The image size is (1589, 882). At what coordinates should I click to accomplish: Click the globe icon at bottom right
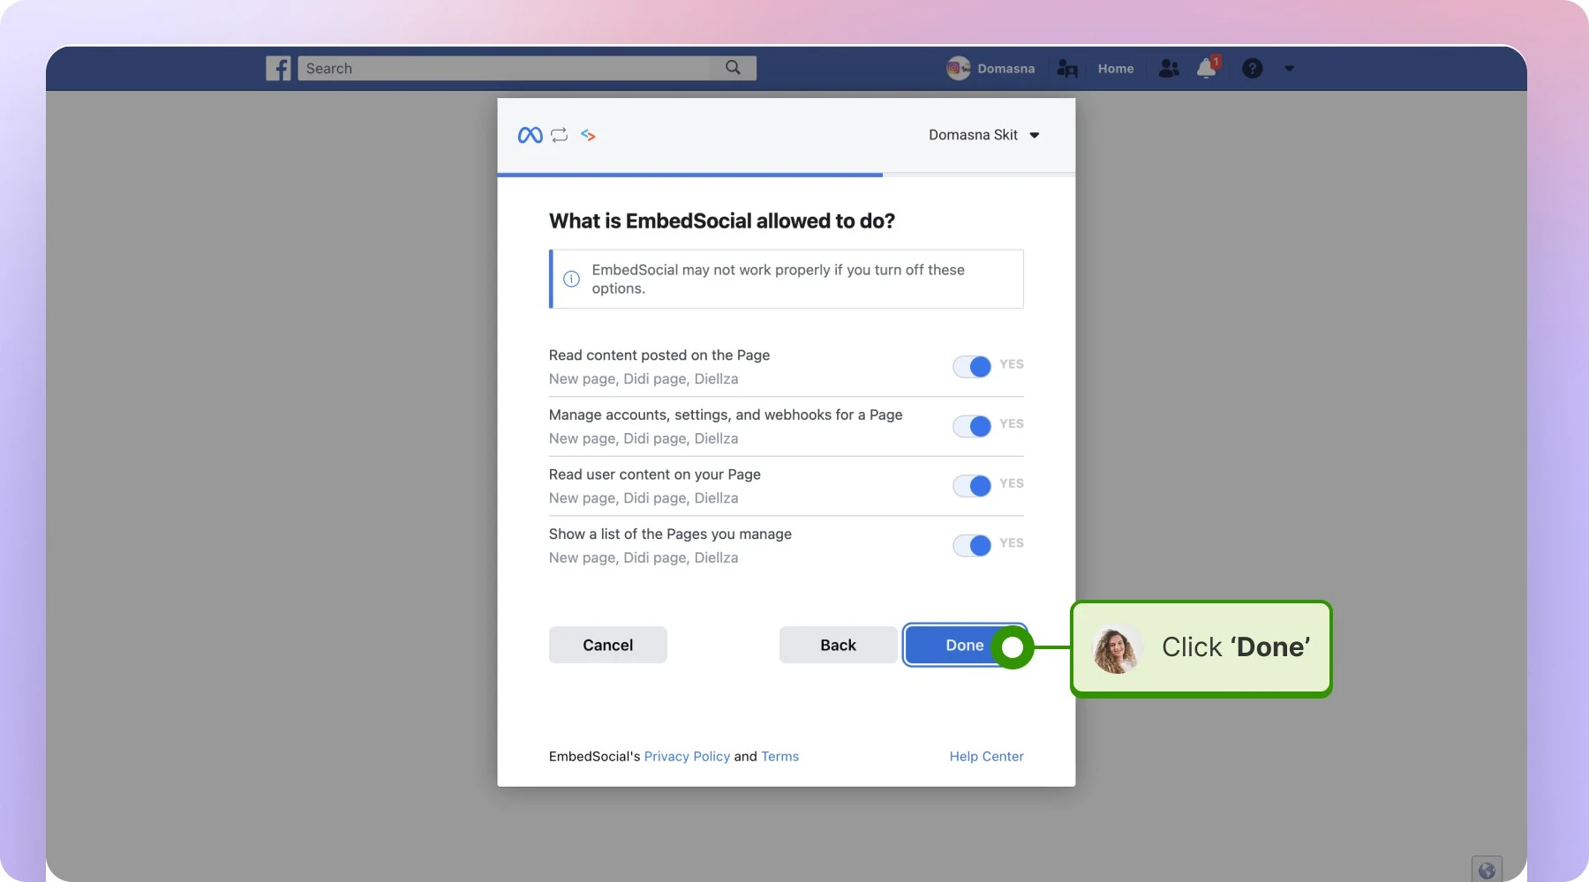tap(1487, 870)
